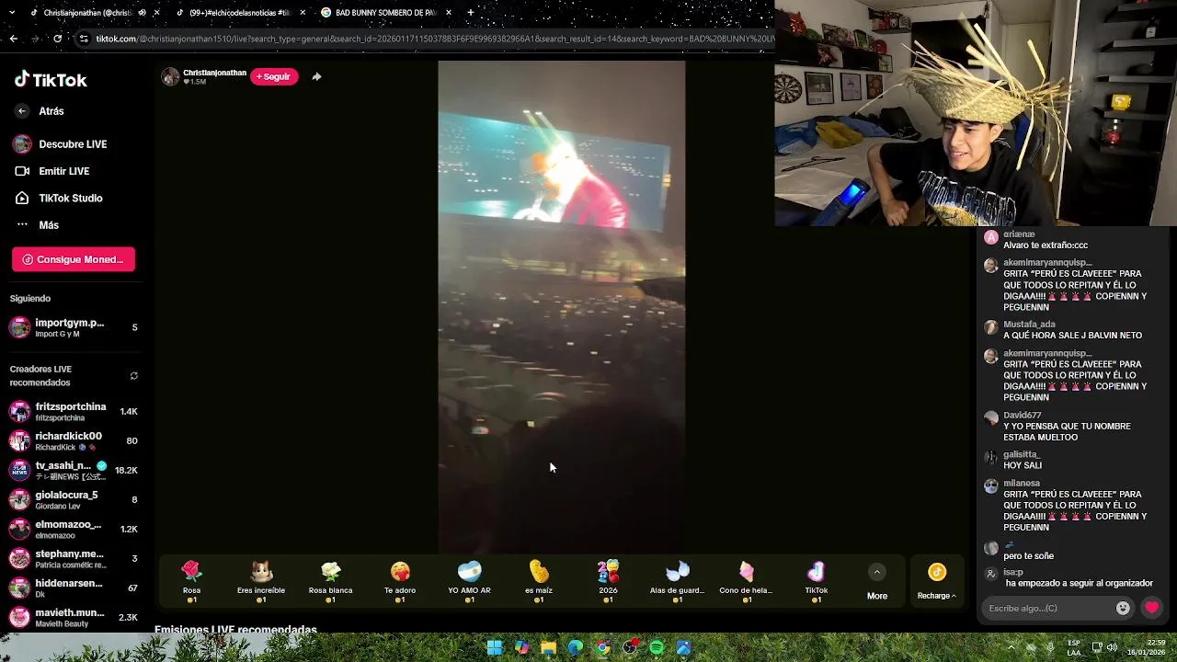Send the Alas de guard... gift

point(677,581)
